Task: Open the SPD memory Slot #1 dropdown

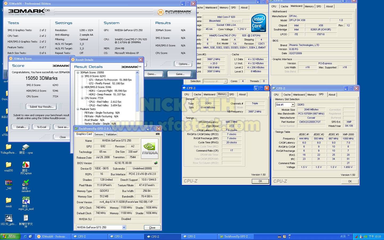Action: [293, 105]
